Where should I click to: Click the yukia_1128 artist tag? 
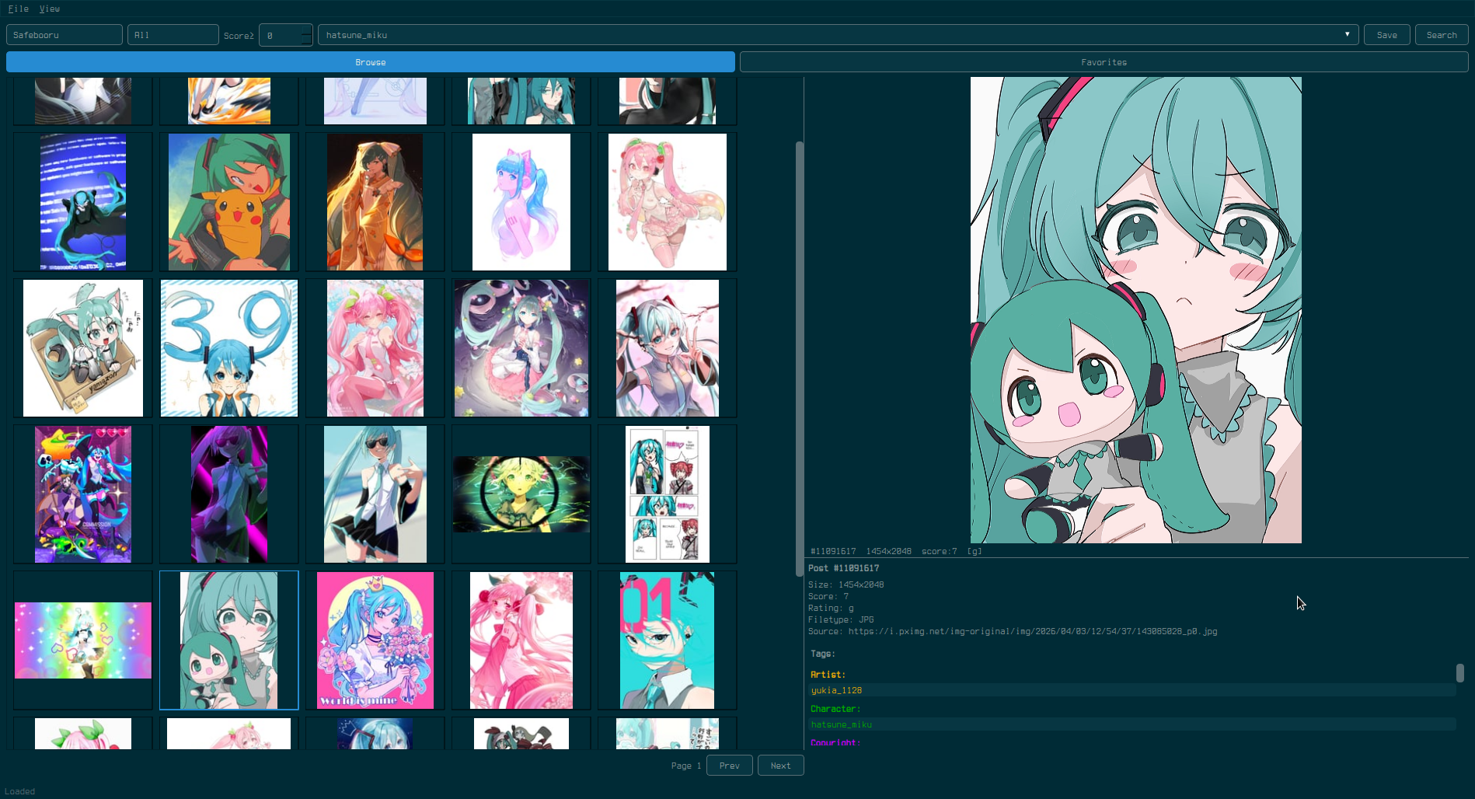point(835,690)
